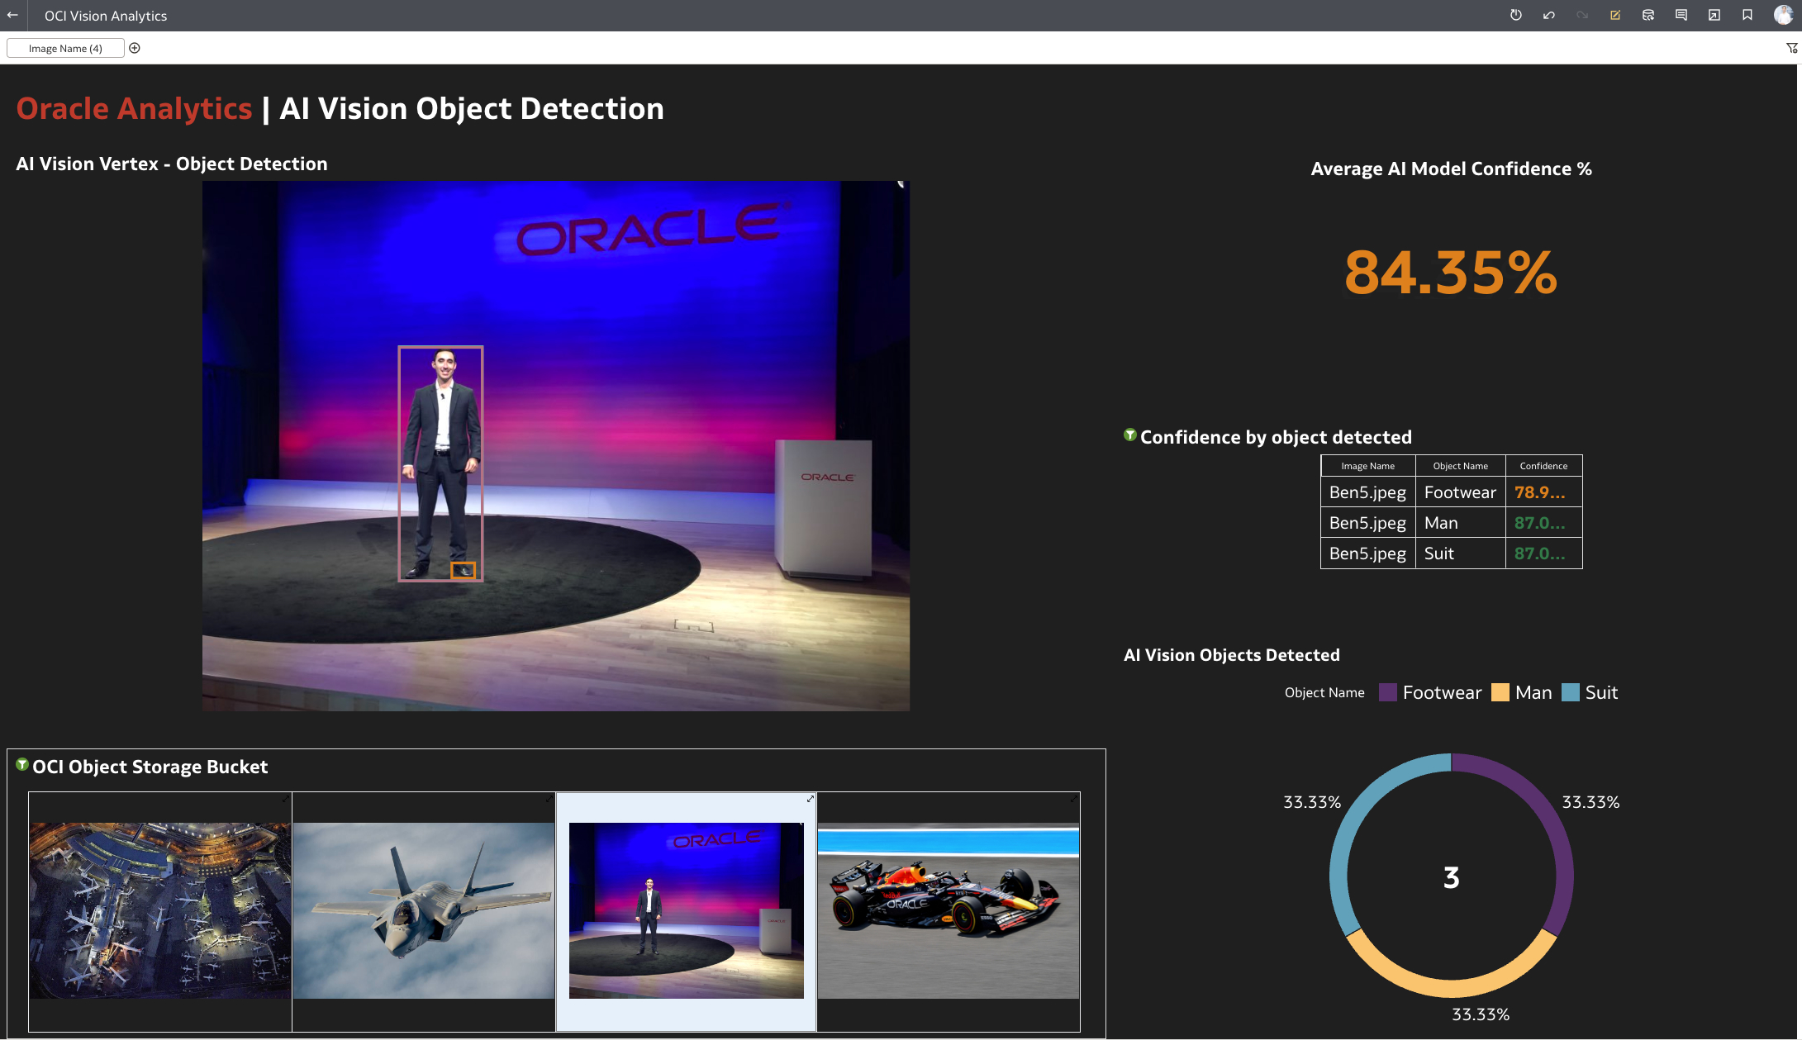Open edit mode with the pencil icon
Image resolution: width=1802 pixels, height=1064 pixels.
pyautogui.click(x=1616, y=15)
